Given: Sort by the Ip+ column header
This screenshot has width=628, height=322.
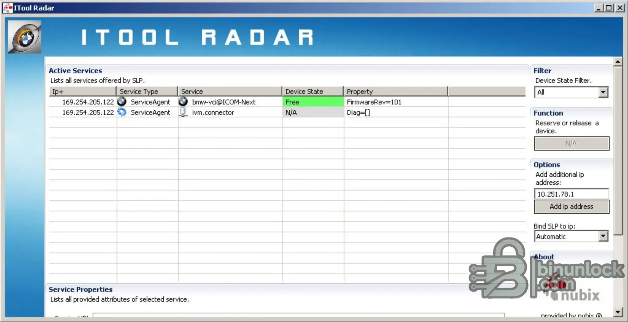Looking at the screenshot, I should tap(83, 91).
